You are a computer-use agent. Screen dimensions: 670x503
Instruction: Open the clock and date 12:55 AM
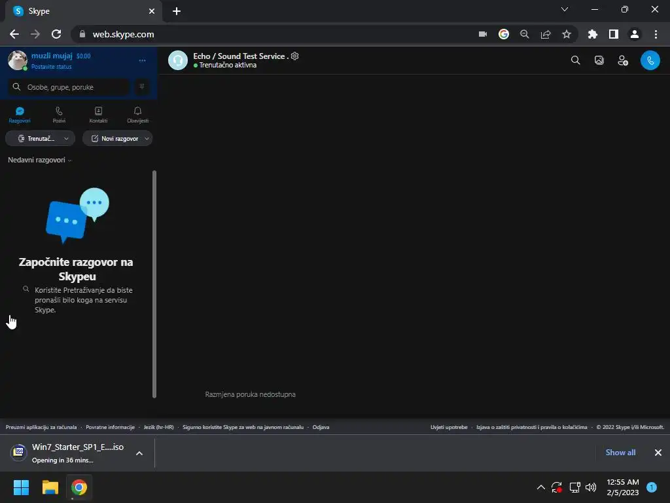point(623,487)
